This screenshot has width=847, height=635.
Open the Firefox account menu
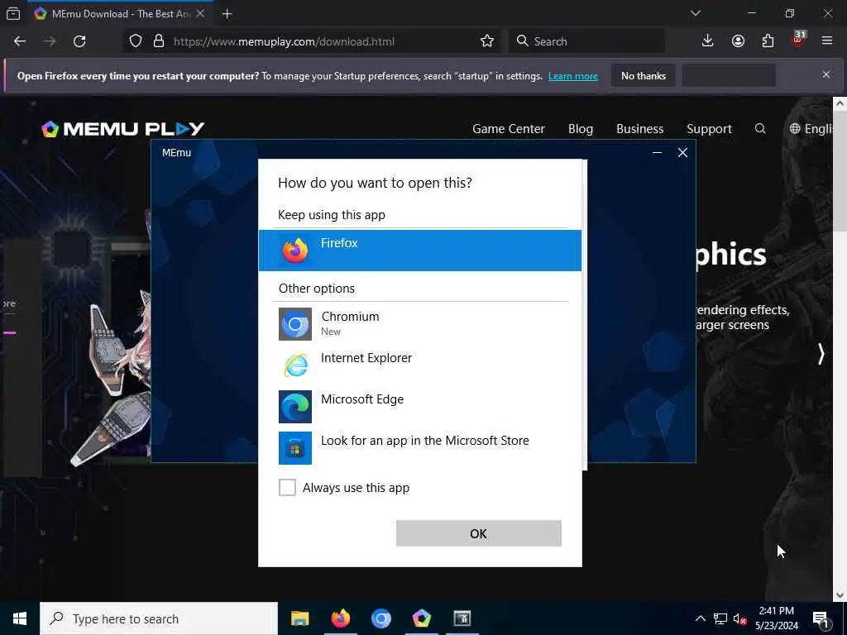tap(738, 41)
